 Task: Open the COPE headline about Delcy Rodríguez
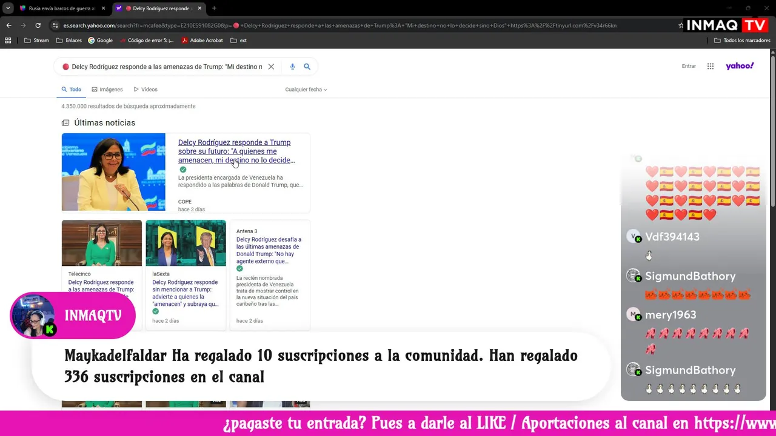(x=236, y=151)
